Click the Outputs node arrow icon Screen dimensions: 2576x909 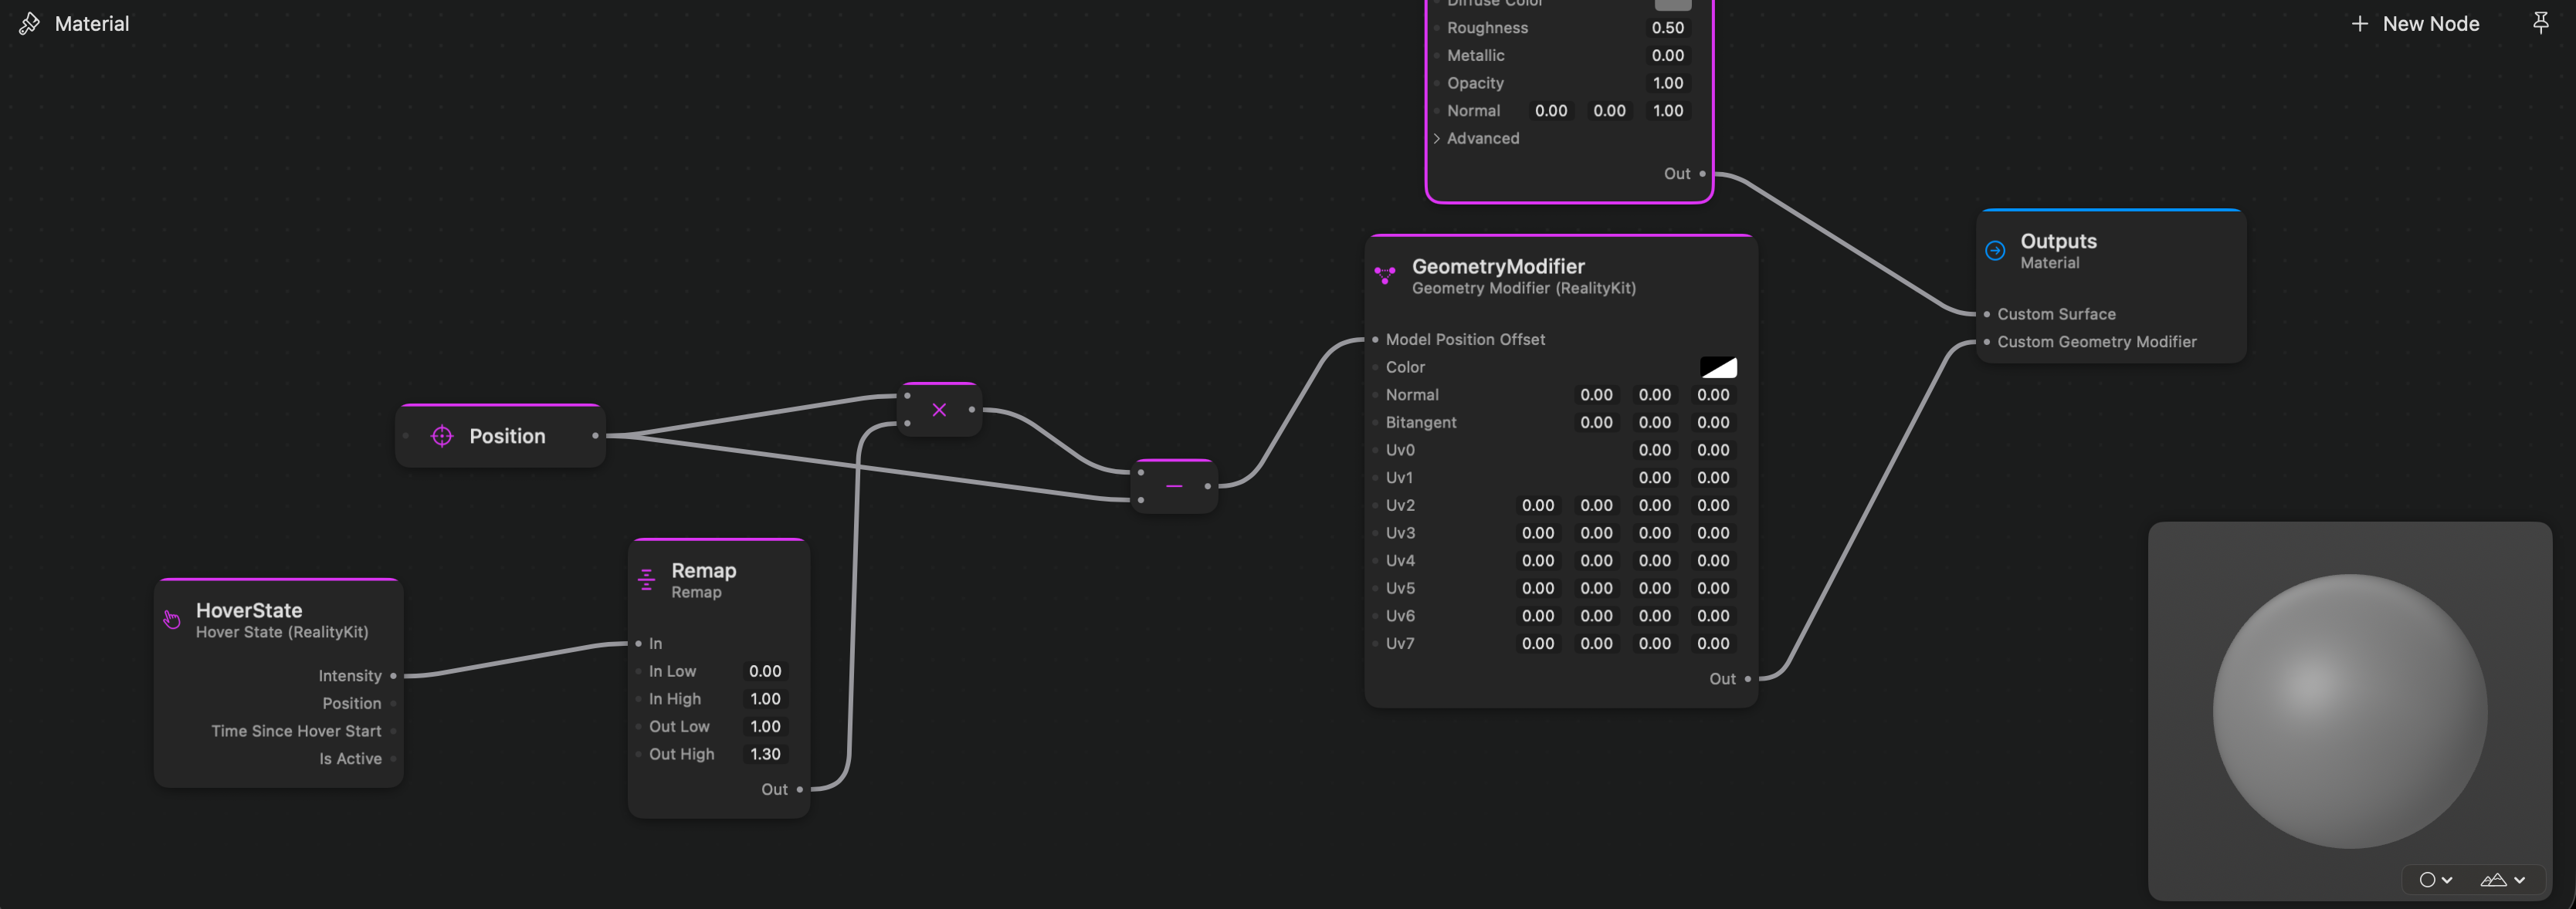point(1995,251)
